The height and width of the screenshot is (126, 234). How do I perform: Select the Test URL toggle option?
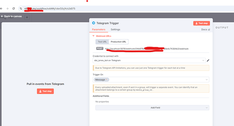coord(102,42)
